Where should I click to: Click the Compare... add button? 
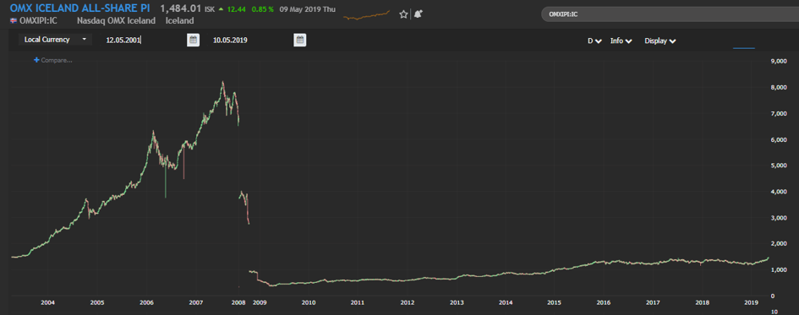click(x=53, y=60)
